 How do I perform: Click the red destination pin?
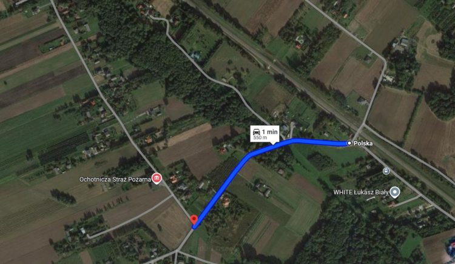click(x=194, y=220)
